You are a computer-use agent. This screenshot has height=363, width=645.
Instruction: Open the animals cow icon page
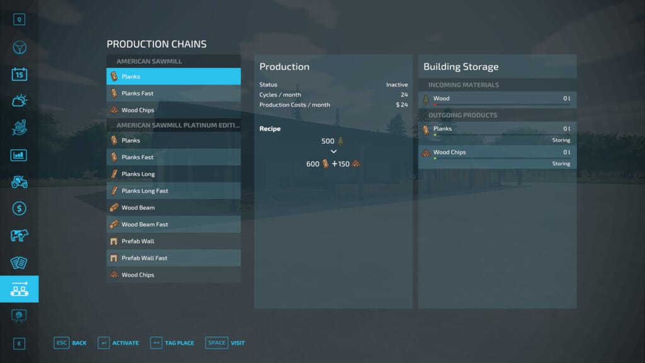(x=19, y=235)
